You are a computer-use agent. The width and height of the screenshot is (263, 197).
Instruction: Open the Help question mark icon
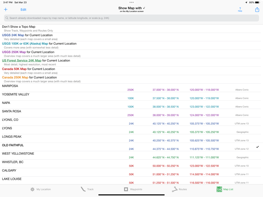[240, 9]
